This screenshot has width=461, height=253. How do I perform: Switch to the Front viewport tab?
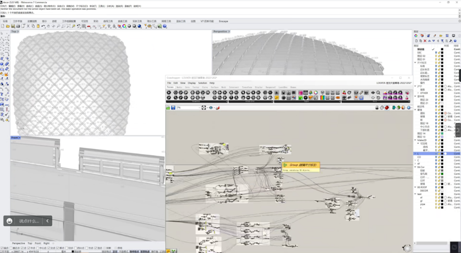[x=38, y=243]
